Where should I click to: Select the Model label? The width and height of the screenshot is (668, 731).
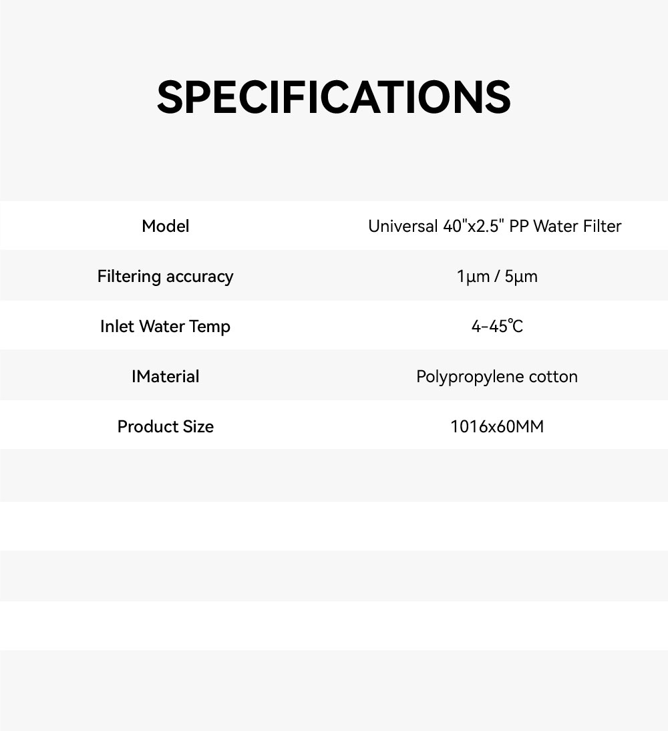166,226
